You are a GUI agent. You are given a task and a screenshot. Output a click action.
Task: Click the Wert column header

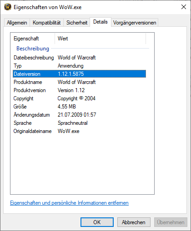pyautogui.click(x=101, y=39)
